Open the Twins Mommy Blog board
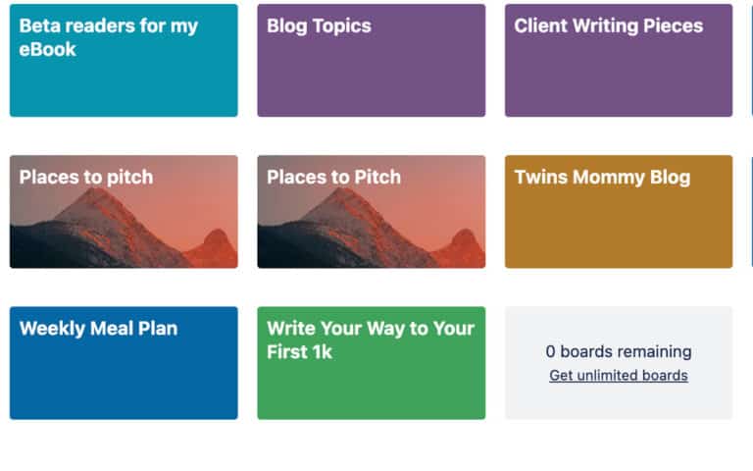 [x=619, y=212]
